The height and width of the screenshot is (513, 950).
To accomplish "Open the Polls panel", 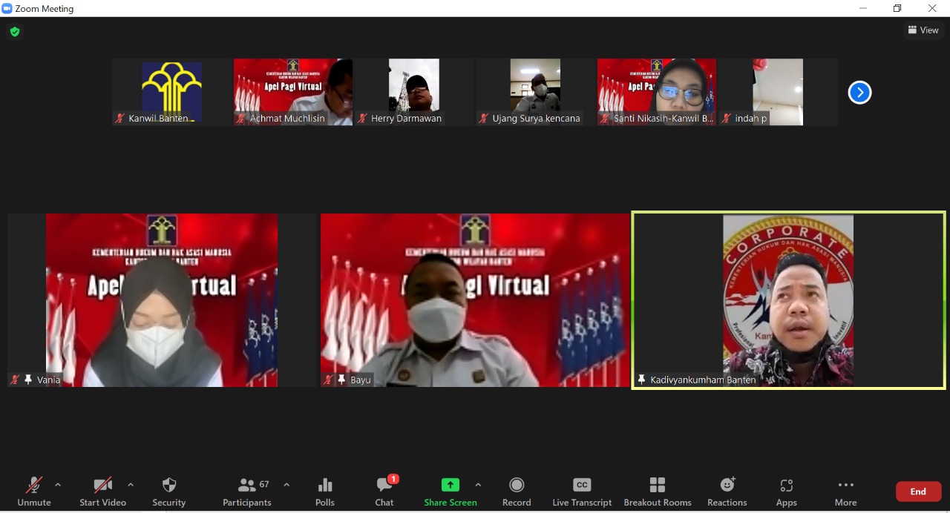I will [x=324, y=491].
